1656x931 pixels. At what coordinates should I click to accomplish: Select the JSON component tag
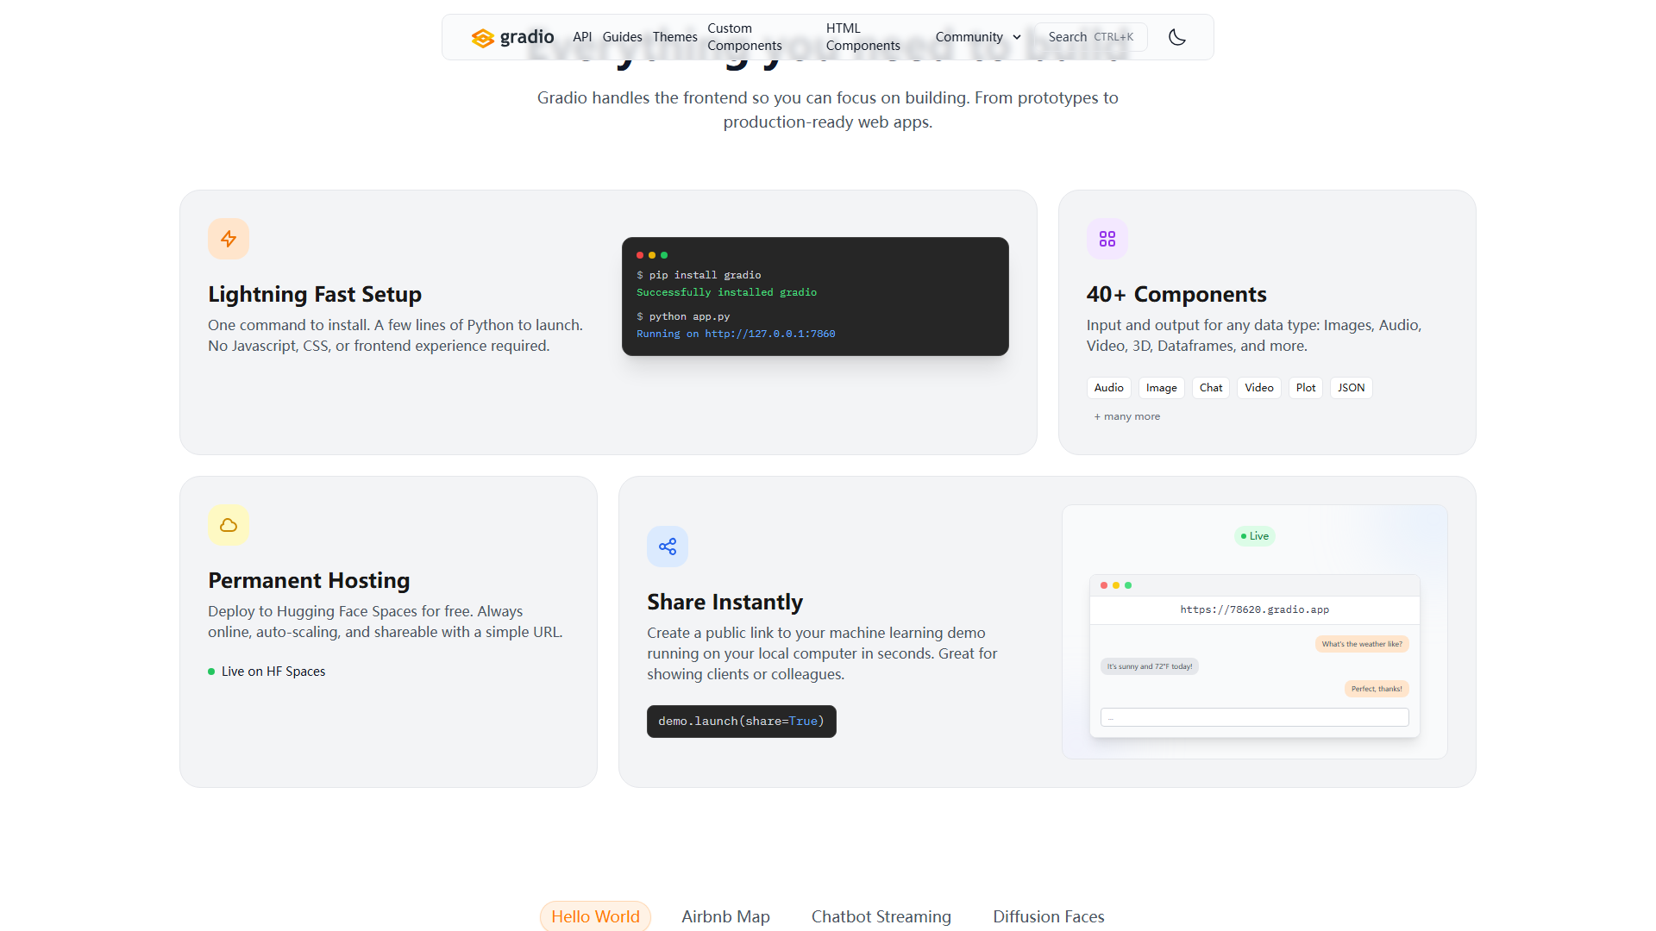[x=1351, y=388]
